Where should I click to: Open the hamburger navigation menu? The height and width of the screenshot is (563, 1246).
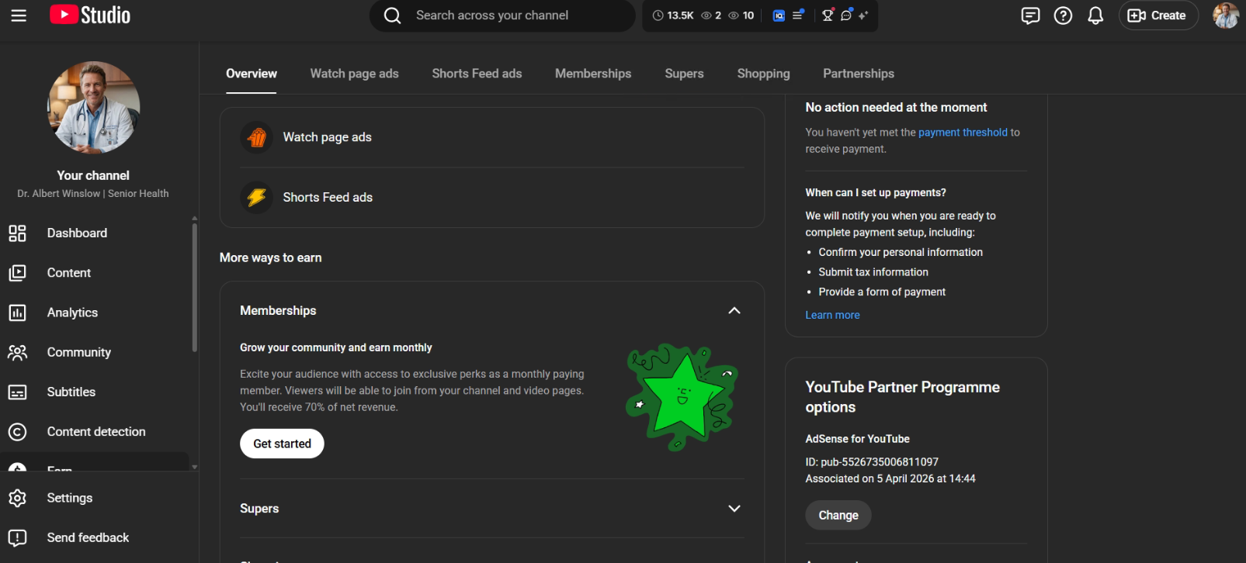pyautogui.click(x=19, y=16)
